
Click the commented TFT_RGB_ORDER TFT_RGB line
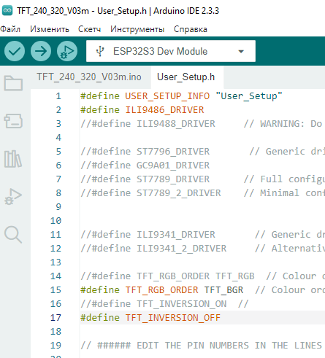(x=167, y=276)
